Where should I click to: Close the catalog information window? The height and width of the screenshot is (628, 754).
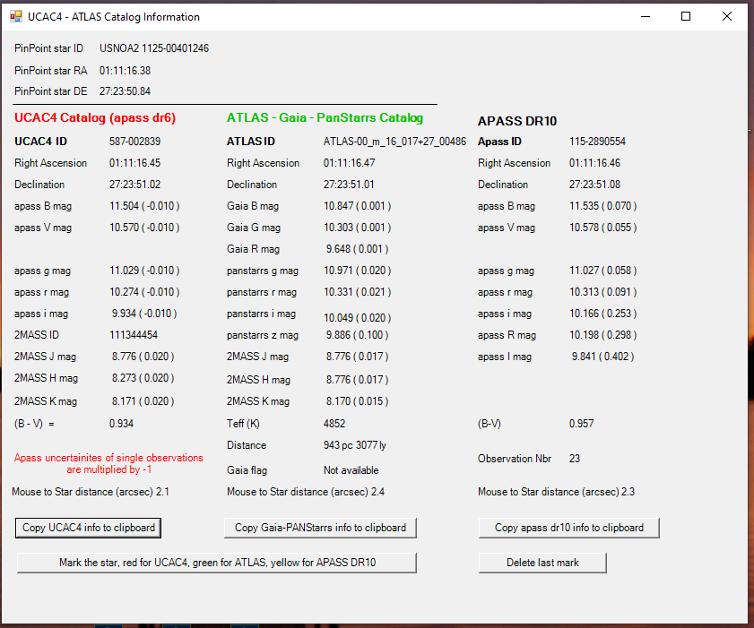click(727, 17)
